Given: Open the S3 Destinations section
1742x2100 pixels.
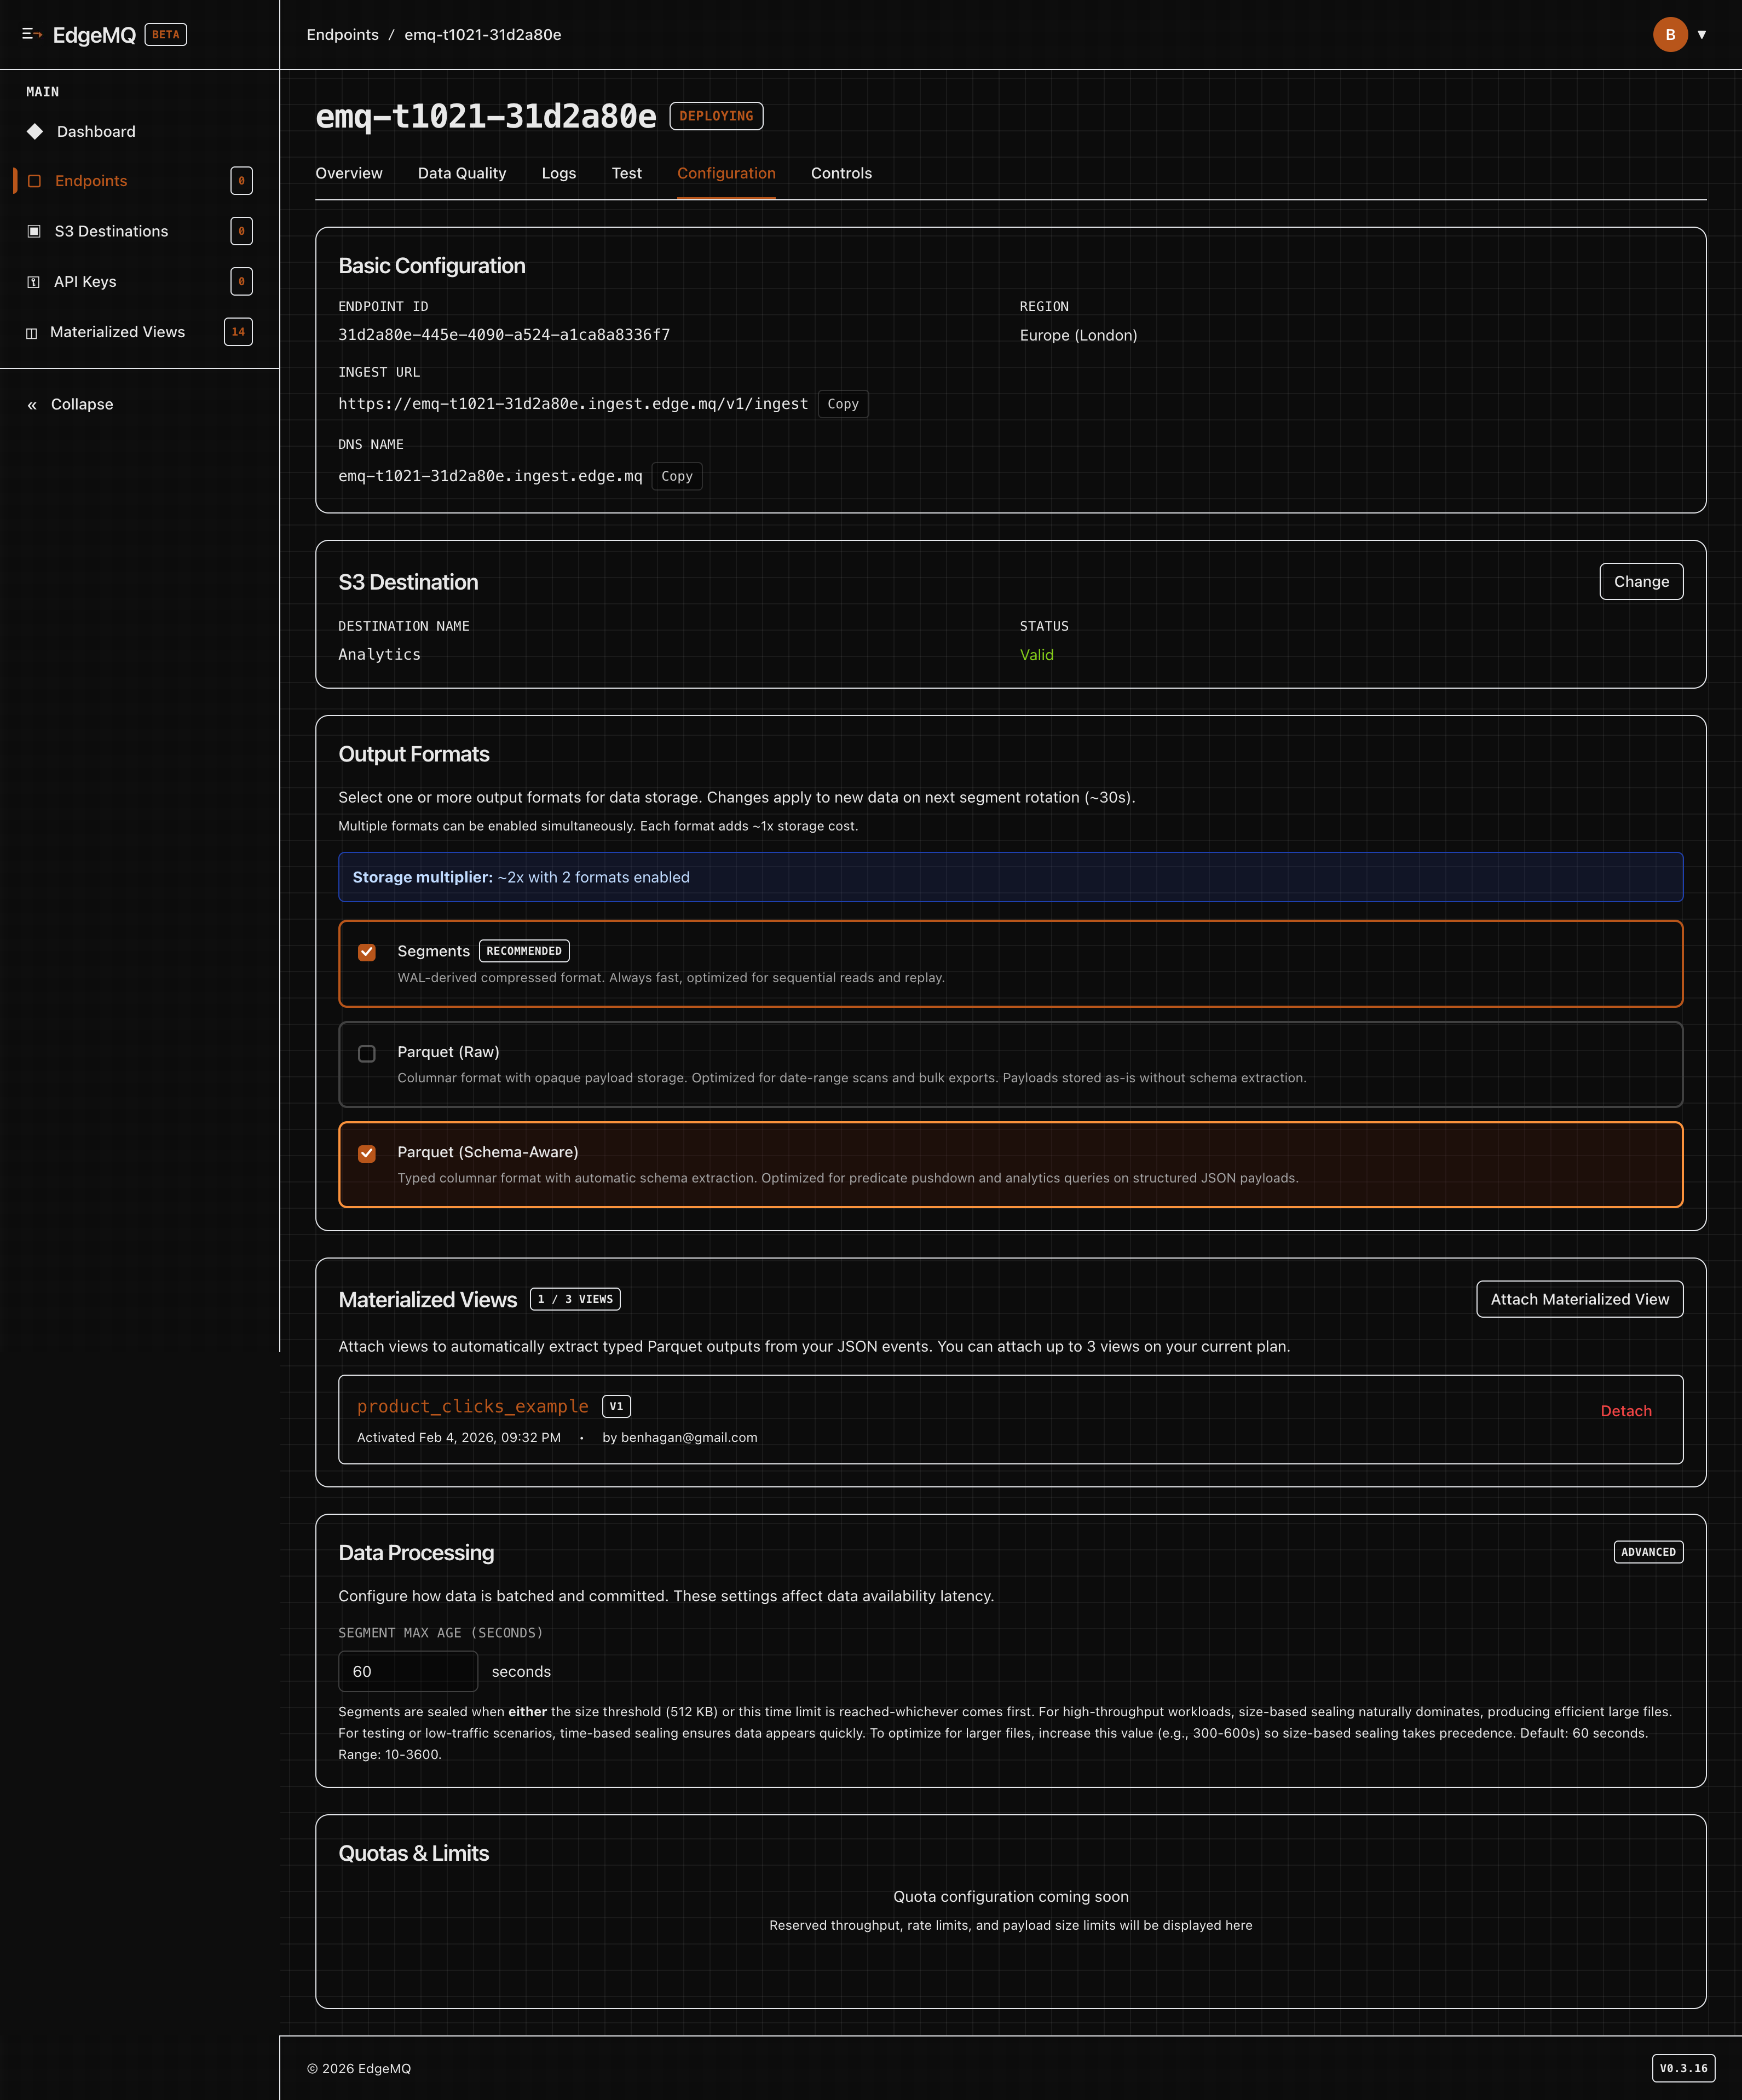Looking at the screenshot, I should [x=111, y=231].
